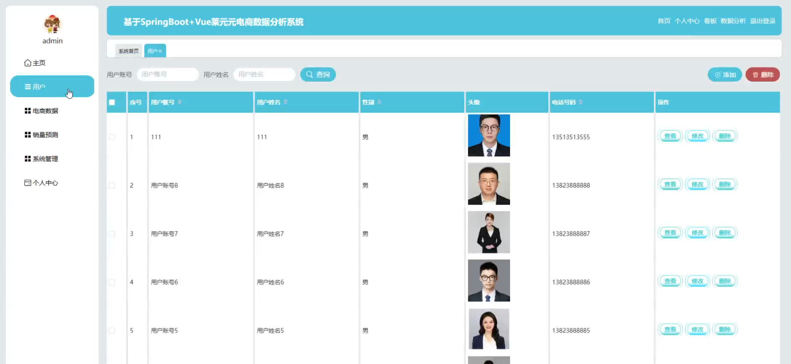Select the 用户 sidebar menu item

click(52, 86)
